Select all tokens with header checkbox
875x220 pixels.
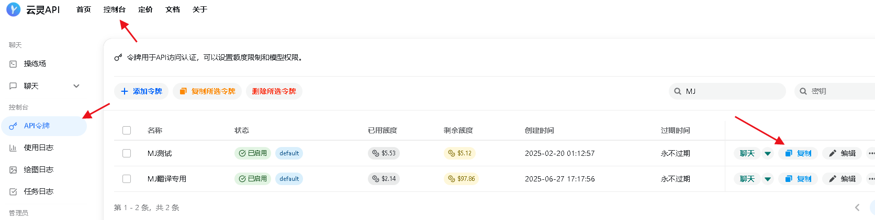127,130
